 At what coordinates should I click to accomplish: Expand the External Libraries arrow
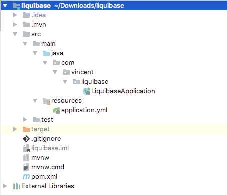(x=5, y=186)
